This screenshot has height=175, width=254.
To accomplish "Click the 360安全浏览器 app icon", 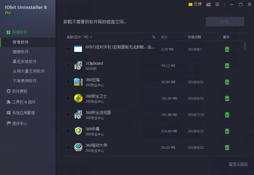I will coord(78,115).
